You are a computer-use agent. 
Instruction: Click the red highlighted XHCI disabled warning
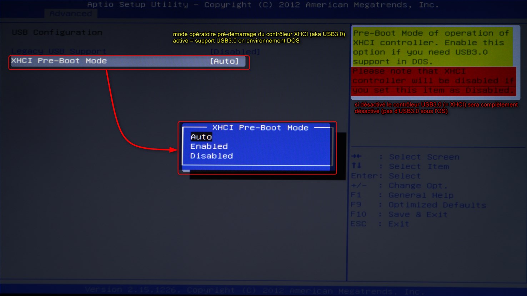click(x=433, y=81)
